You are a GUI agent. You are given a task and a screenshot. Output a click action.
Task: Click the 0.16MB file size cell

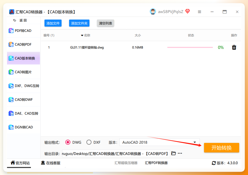tap(138, 47)
